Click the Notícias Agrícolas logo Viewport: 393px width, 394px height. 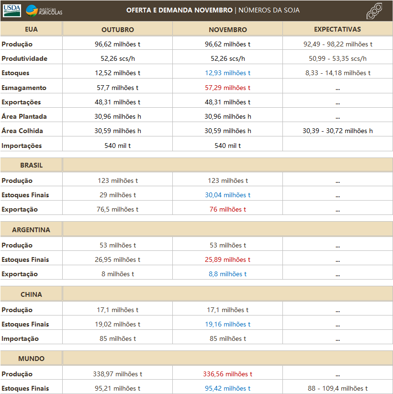click(x=44, y=10)
